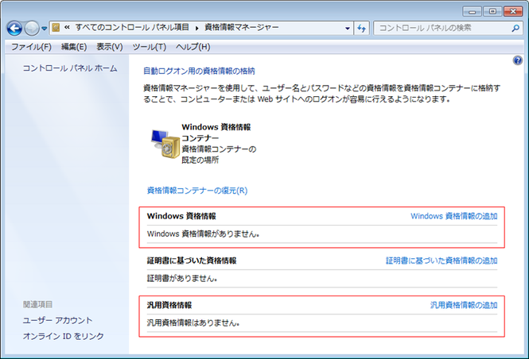529x359 pixels.
Task: Click すべてのコントロール パネル項目 breadcrumb
Action: tap(132, 28)
